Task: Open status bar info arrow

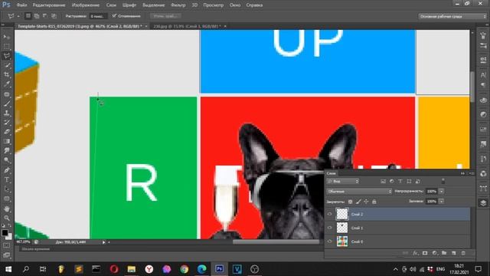Action: (104, 242)
